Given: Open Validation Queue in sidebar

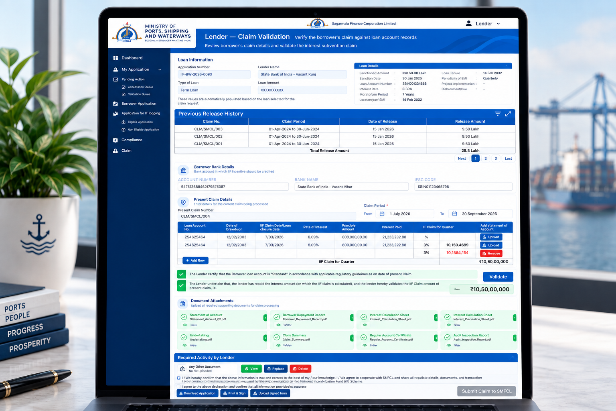Looking at the screenshot, I should click(x=139, y=94).
